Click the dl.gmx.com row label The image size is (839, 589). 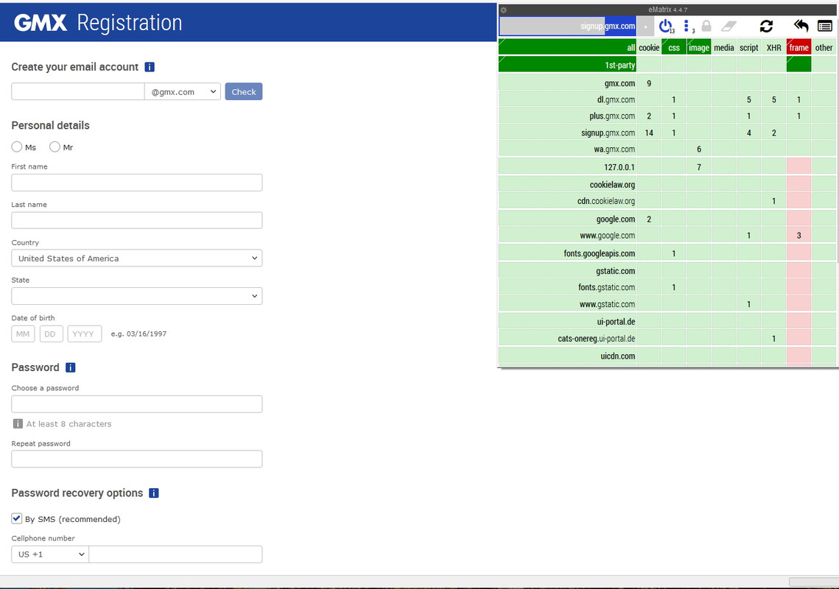point(568,99)
